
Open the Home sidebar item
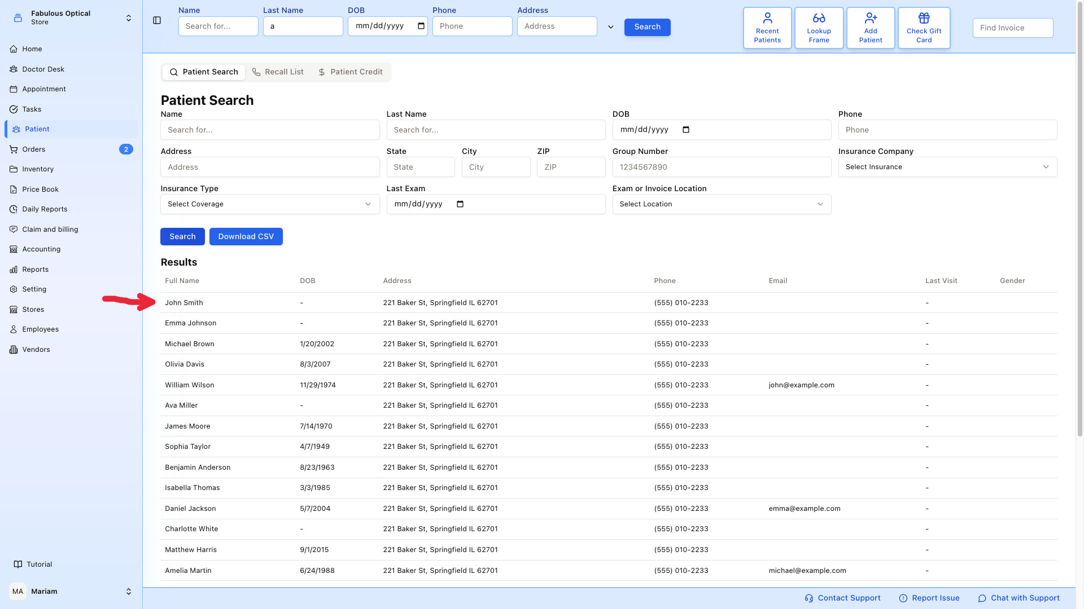(x=71, y=49)
